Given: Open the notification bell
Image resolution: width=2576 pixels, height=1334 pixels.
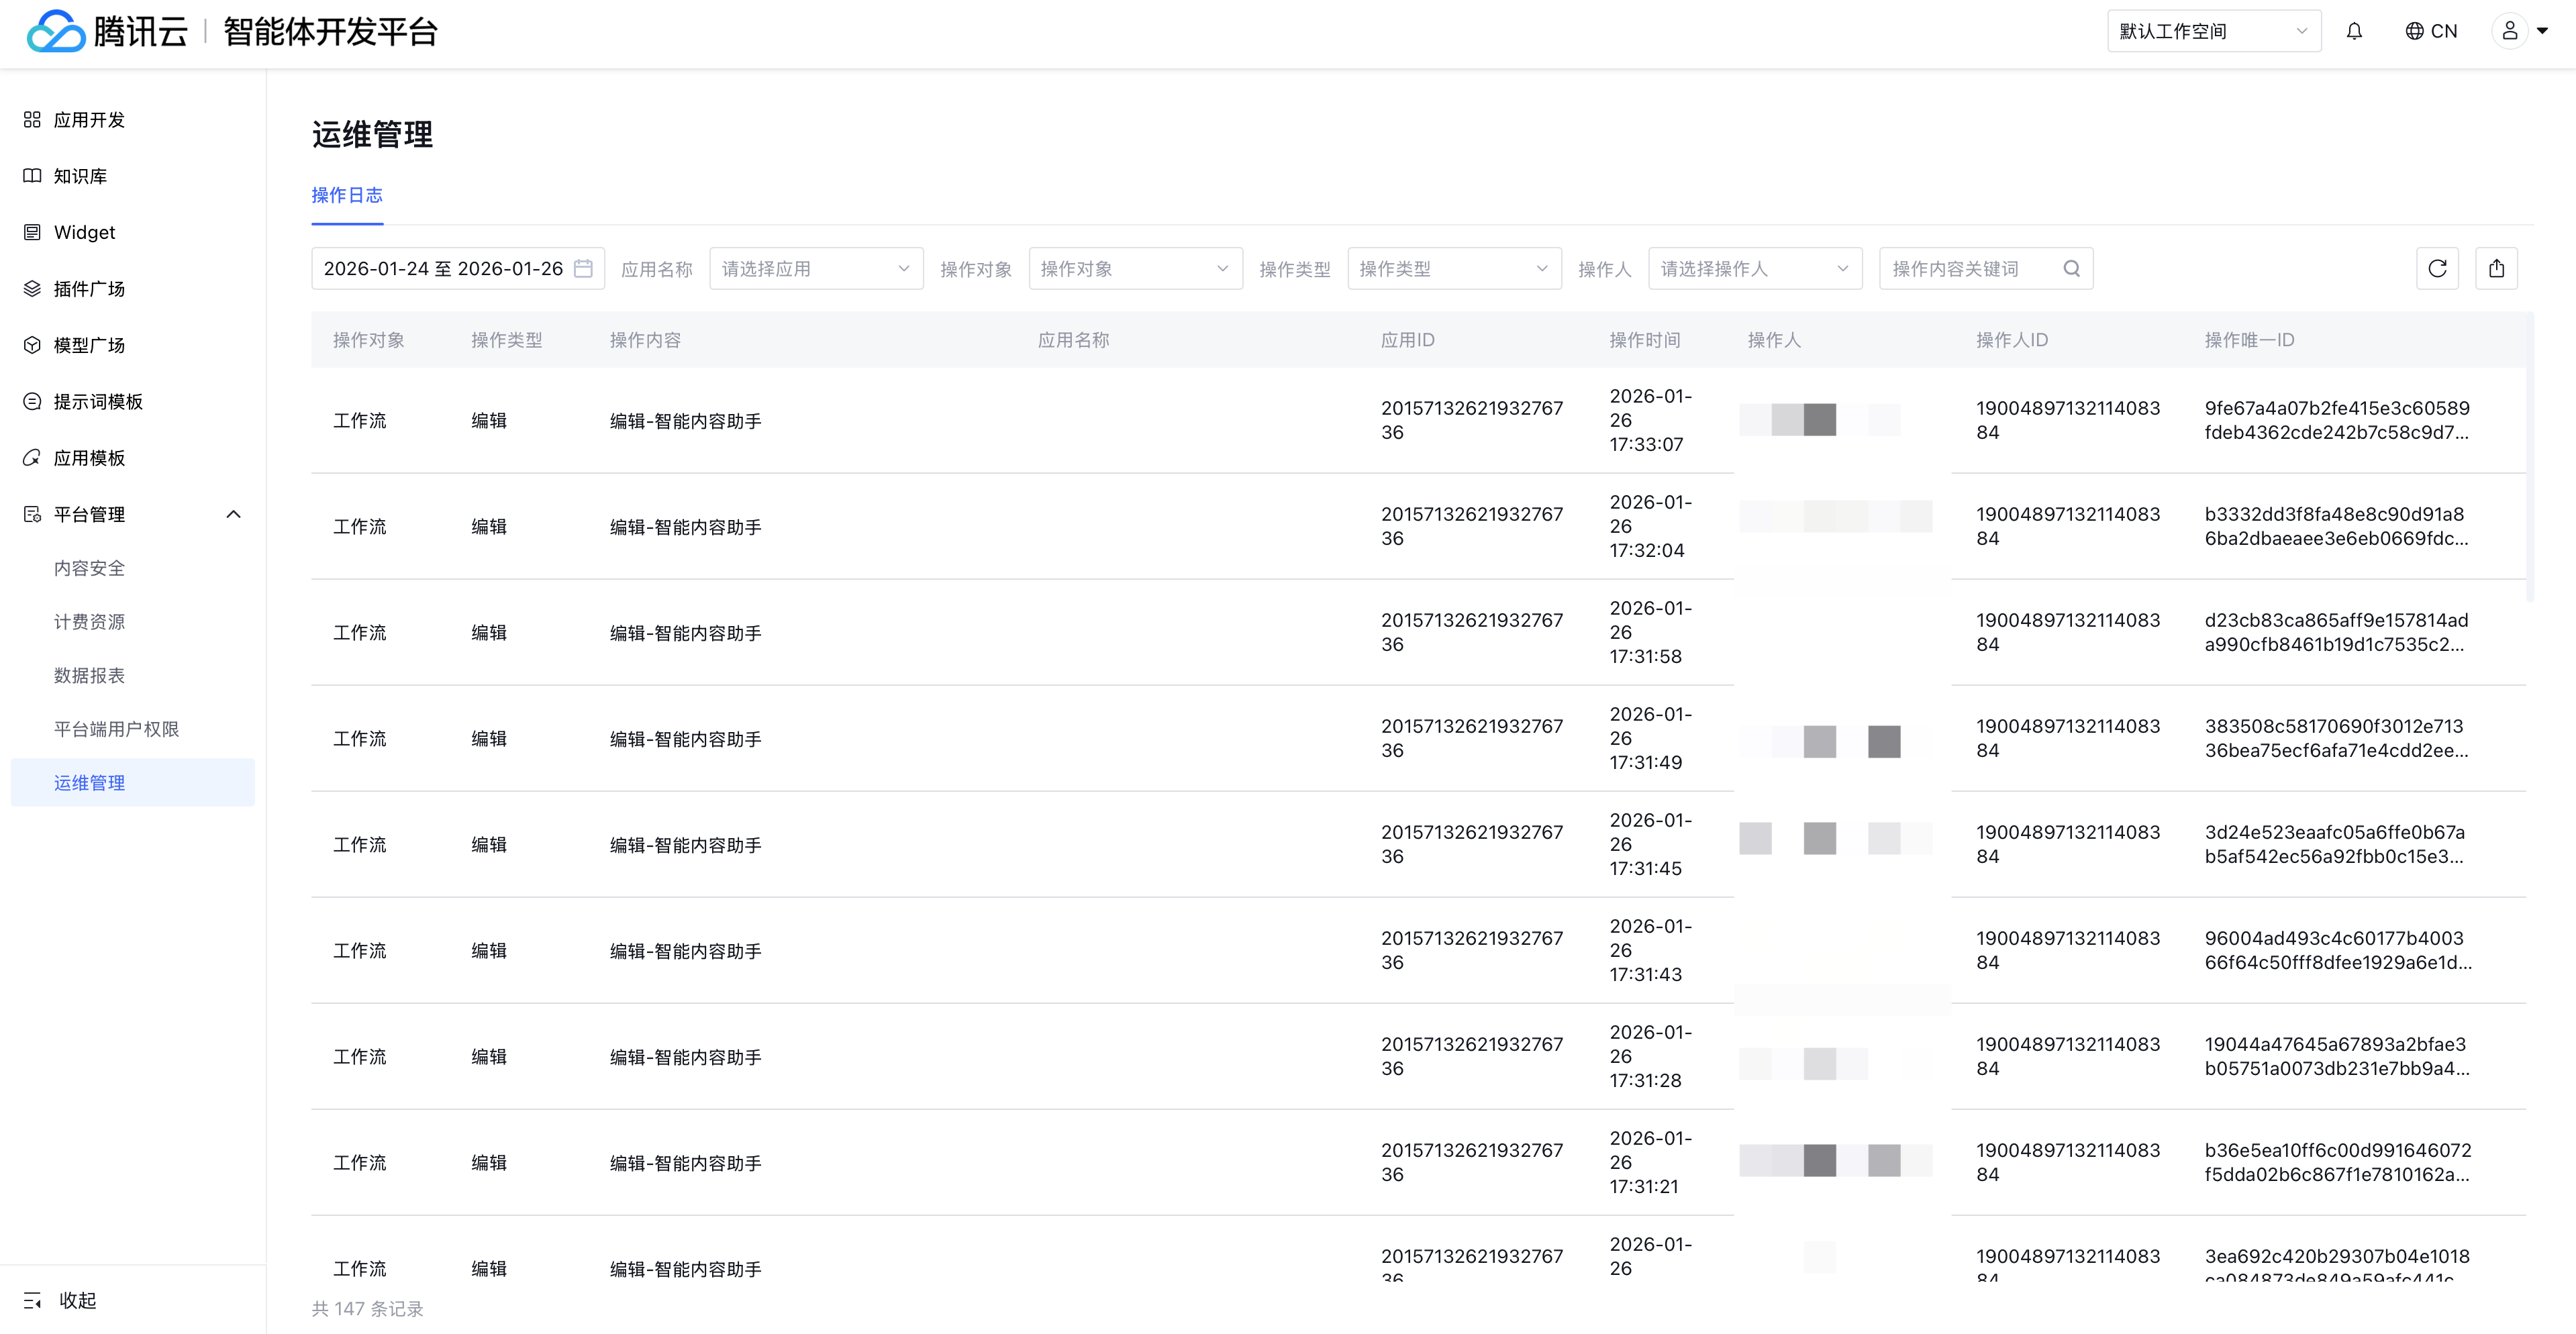Looking at the screenshot, I should click(x=2354, y=32).
